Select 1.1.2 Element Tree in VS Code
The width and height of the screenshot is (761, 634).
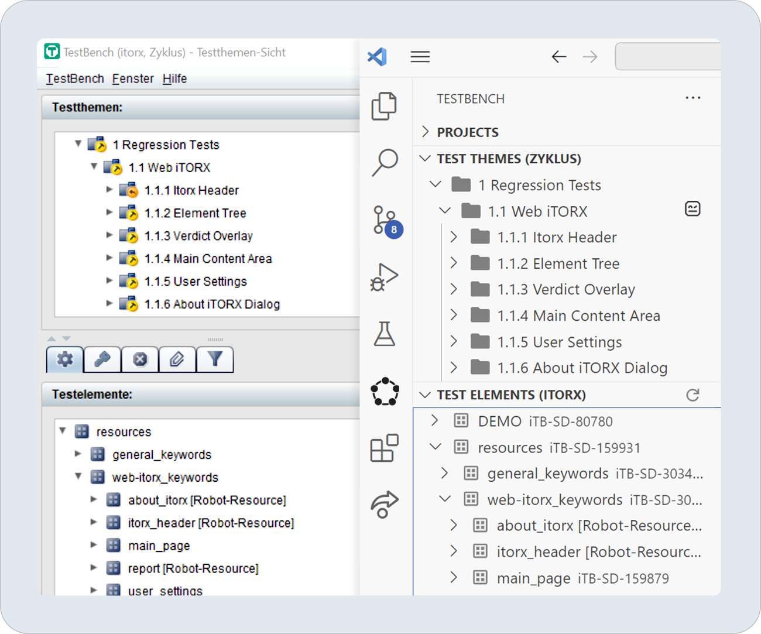(558, 263)
